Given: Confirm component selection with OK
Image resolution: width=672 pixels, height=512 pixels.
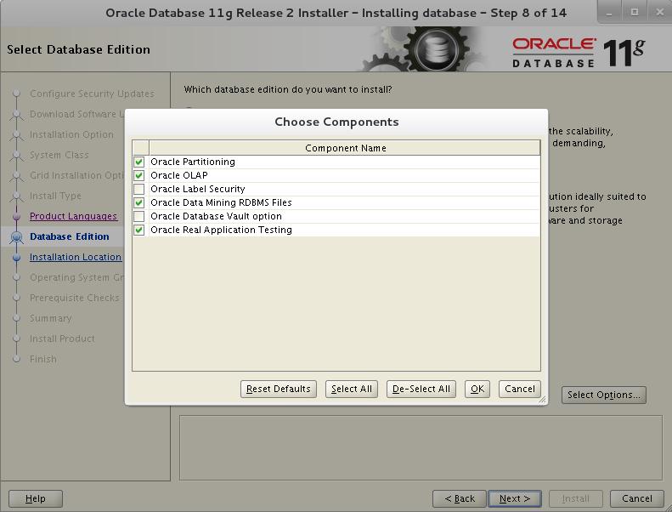Looking at the screenshot, I should click(x=477, y=390).
